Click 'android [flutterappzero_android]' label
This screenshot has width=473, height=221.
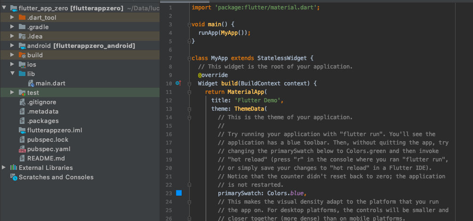click(x=81, y=46)
